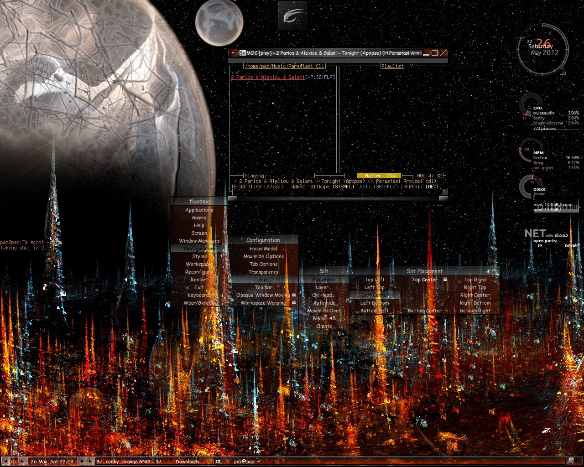The height and width of the screenshot is (467, 584).
Task: Click the system tray icon at toolbar's right
Action: coord(570,461)
